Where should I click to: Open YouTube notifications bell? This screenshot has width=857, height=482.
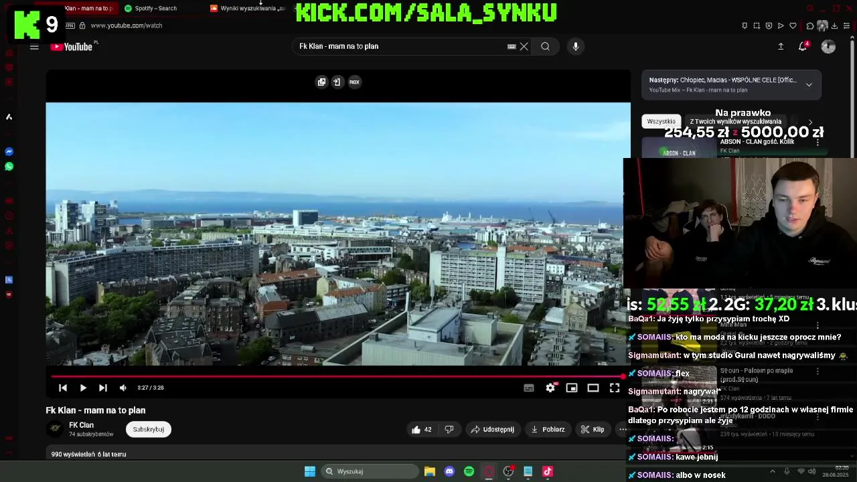(803, 46)
